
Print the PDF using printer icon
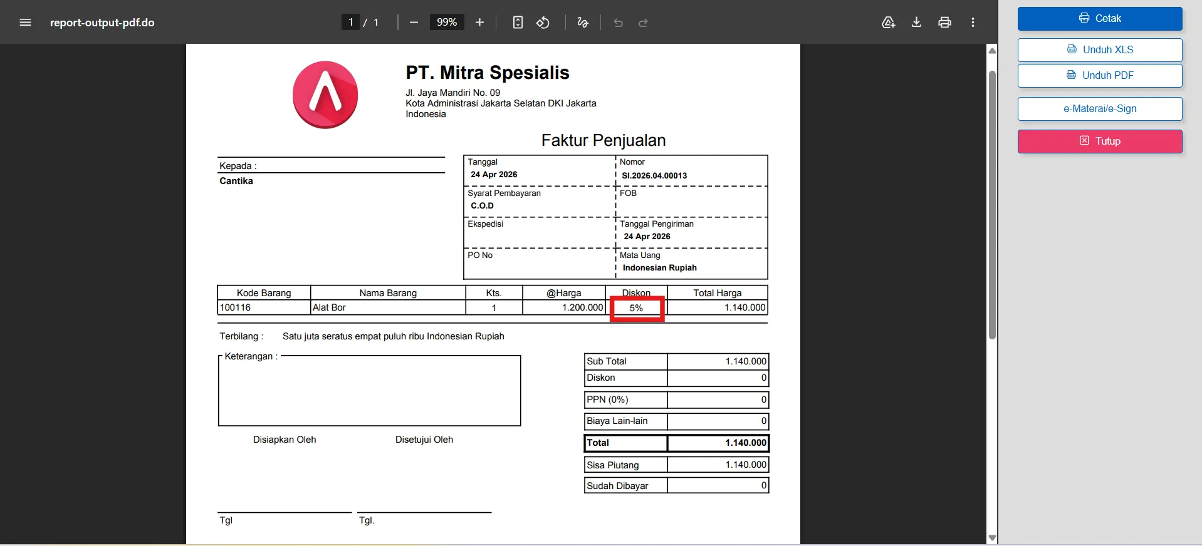point(944,23)
